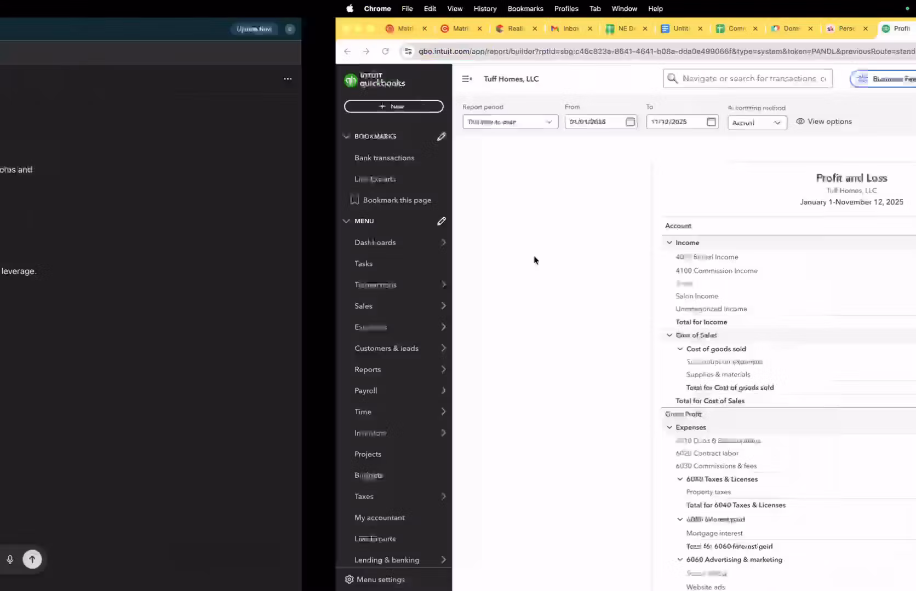Open the From date calendar picker

click(x=630, y=122)
